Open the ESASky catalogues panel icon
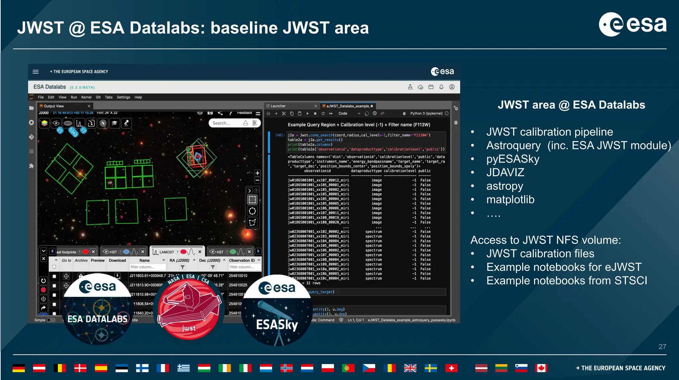Image resolution: width=679 pixels, height=380 pixels. point(68,123)
